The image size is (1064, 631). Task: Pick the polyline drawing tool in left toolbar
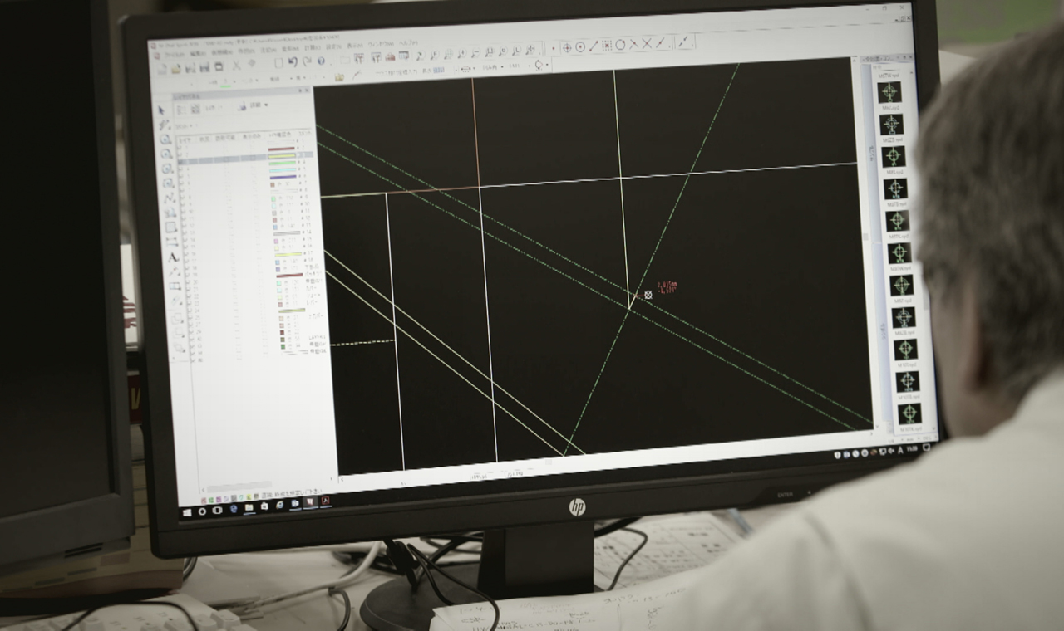click(170, 198)
